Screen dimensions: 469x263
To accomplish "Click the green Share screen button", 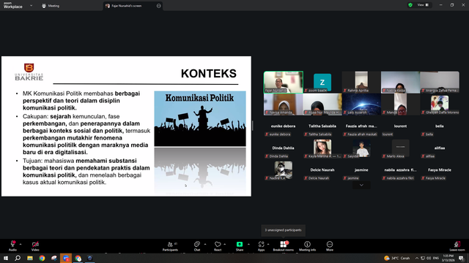I will pos(240,246).
